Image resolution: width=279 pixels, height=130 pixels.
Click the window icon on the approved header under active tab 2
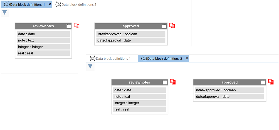point(263,82)
